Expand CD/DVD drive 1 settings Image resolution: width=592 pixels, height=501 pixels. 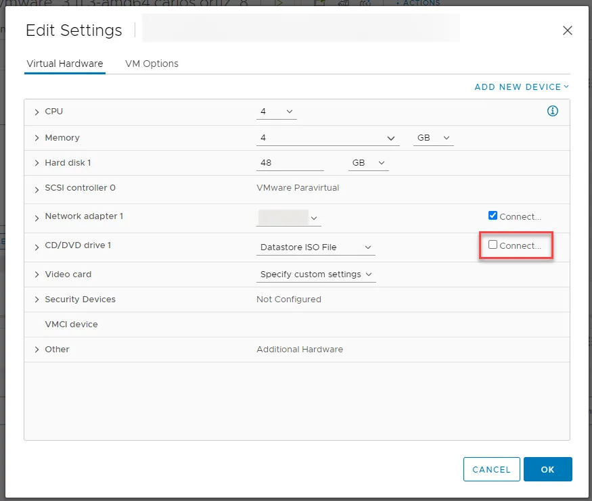point(37,247)
